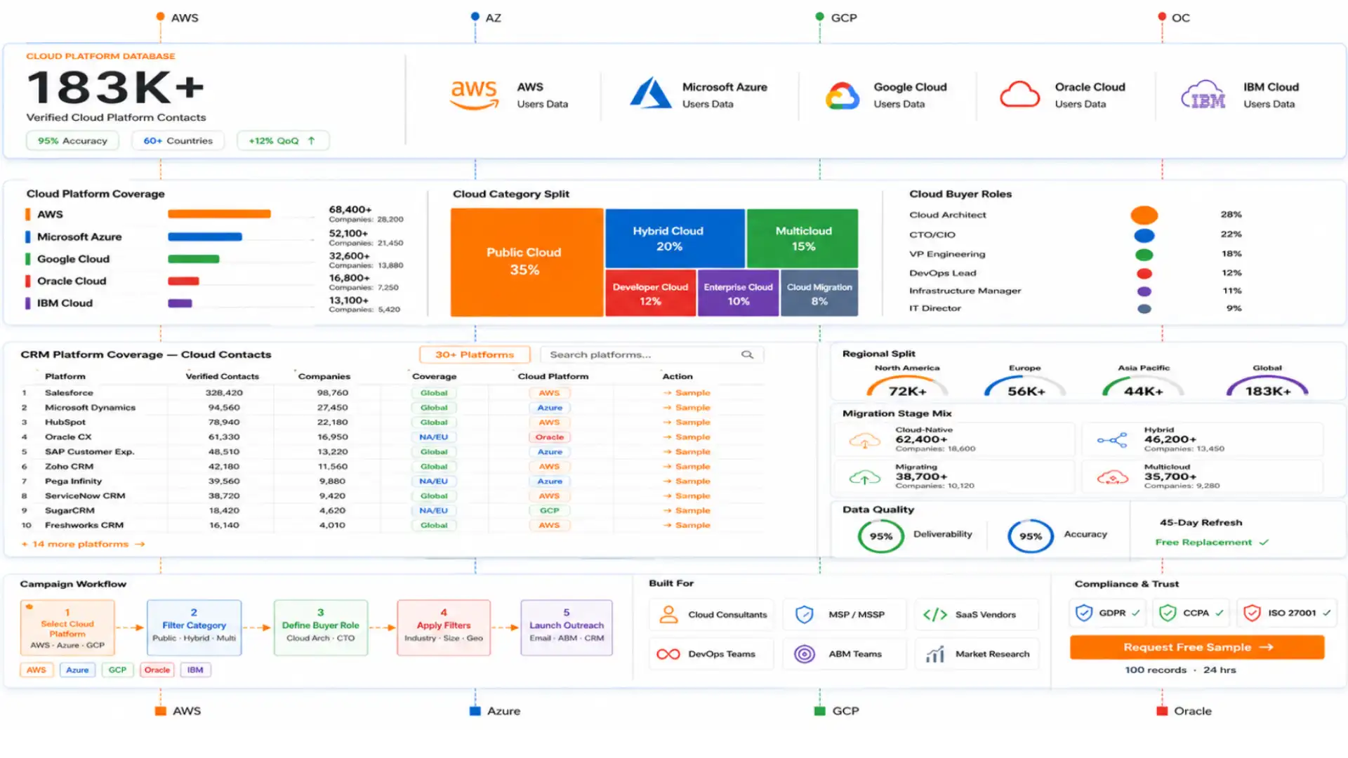Click Sample link for Oracle CX row

[687, 437]
